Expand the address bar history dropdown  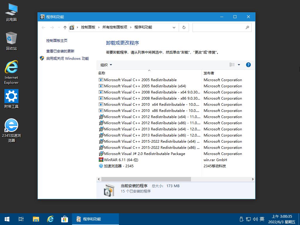pyautogui.click(x=174, y=28)
